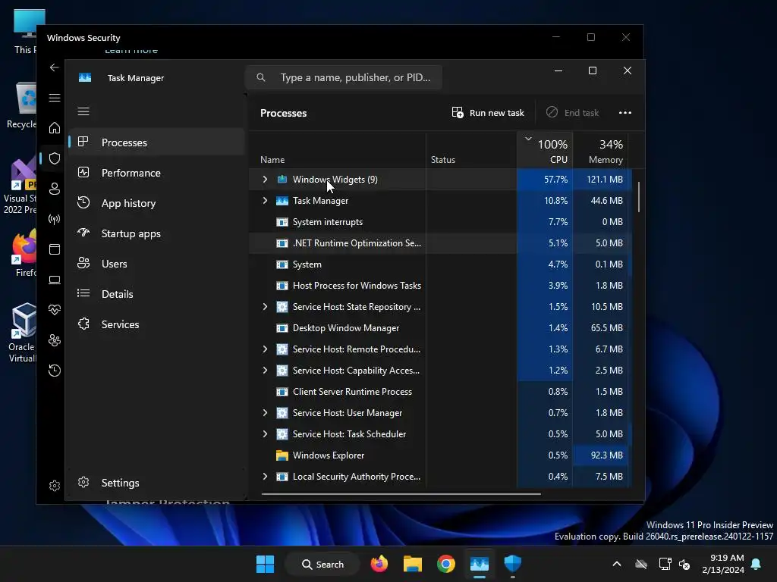This screenshot has width=777, height=582.
Task: Open Firewall & network protection icon
Action: (55, 219)
